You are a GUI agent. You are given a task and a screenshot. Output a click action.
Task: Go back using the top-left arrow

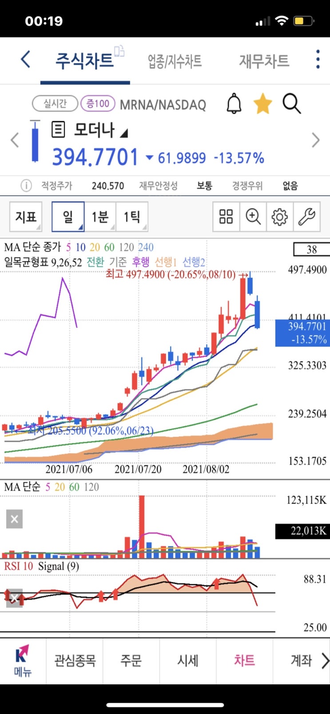pyautogui.click(x=26, y=59)
